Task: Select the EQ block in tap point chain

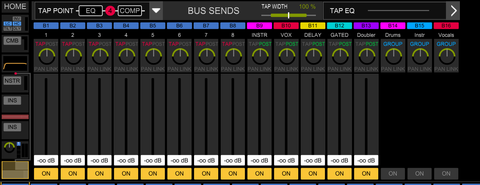Action: point(91,11)
